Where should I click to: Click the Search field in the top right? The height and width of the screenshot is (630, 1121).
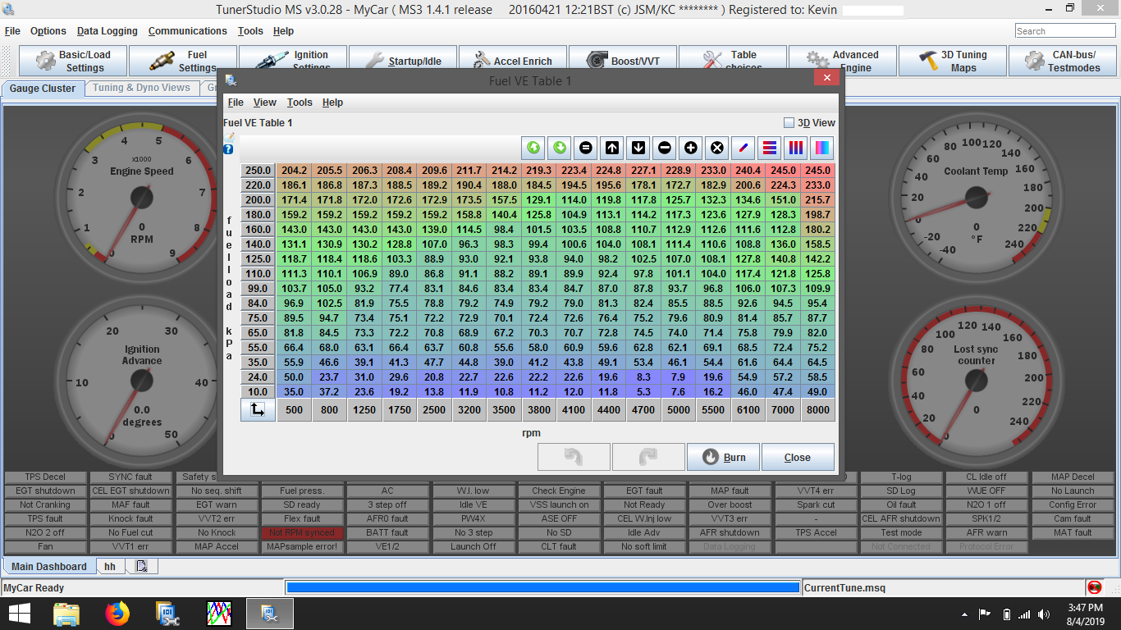1064,30
